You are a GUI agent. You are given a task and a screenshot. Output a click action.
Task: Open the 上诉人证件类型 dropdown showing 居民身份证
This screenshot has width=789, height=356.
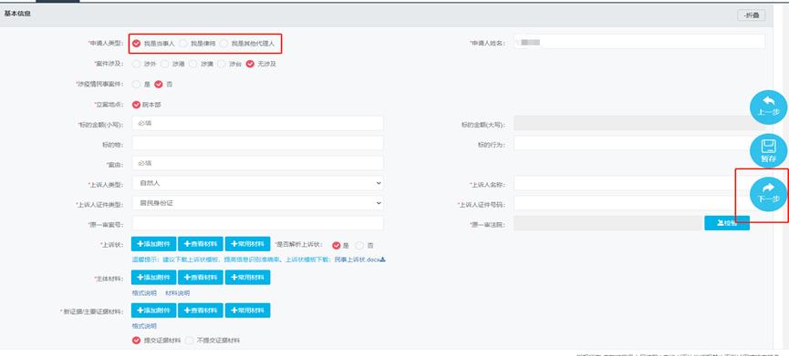pos(257,203)
